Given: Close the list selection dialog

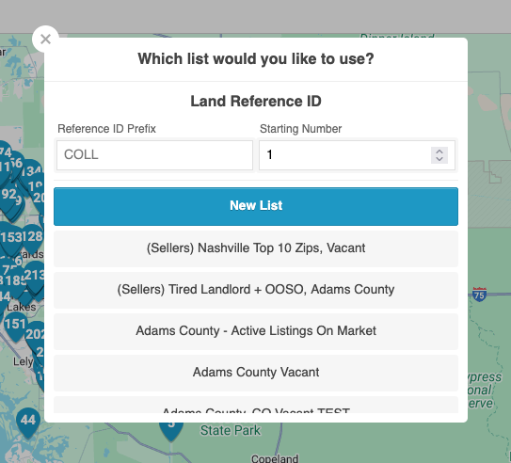Looking at the screenshot, I should pos(45,40).
